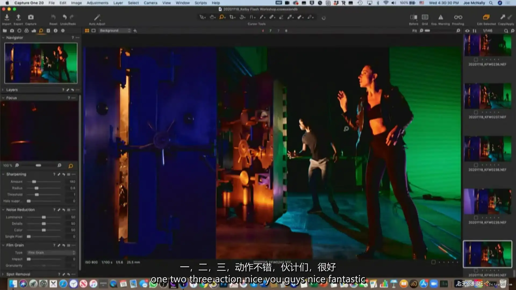This screenshot has height=290, width=516.
Task: Open the Layer menu
Action: pyautogui.click(x=118, y=3)
